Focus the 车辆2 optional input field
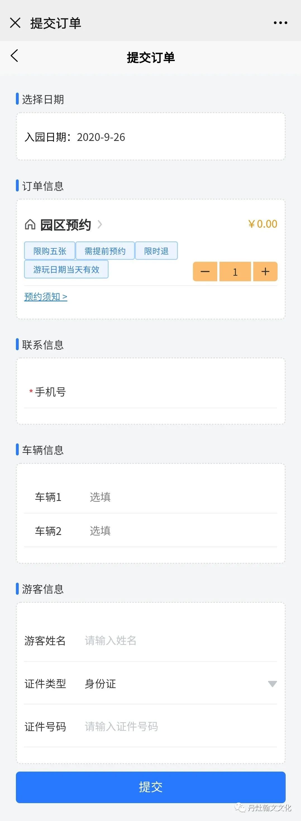The height and width of the screenshot is (821, 301). (182, 531)
